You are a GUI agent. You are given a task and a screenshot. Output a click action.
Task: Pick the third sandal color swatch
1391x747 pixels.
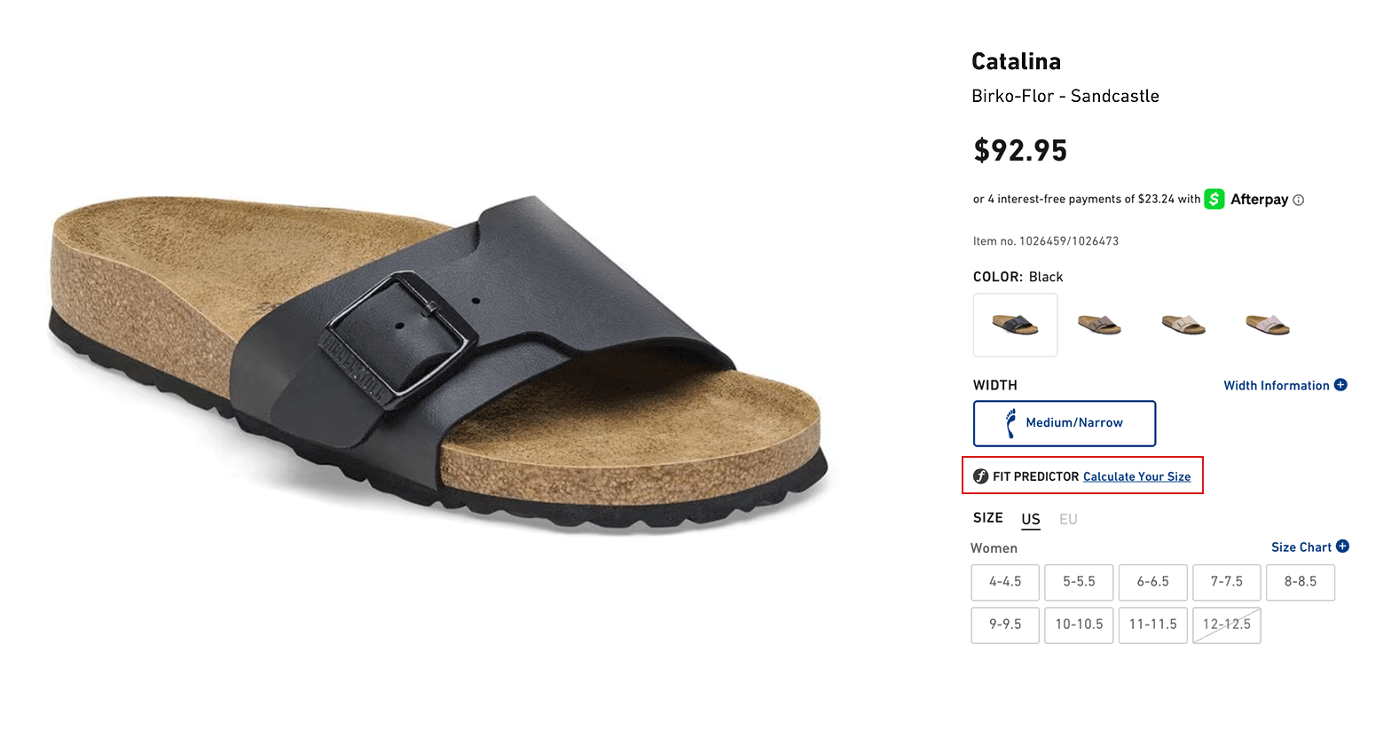pyautogui.click(x=1183, y=325)
